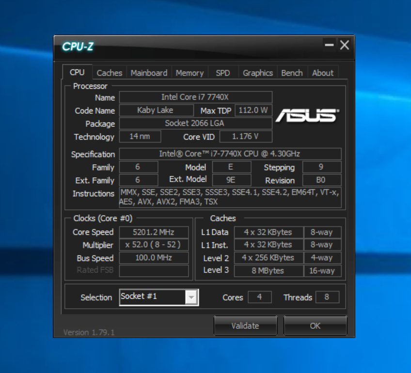Click the Clocks (Core #0) group label

103,218
